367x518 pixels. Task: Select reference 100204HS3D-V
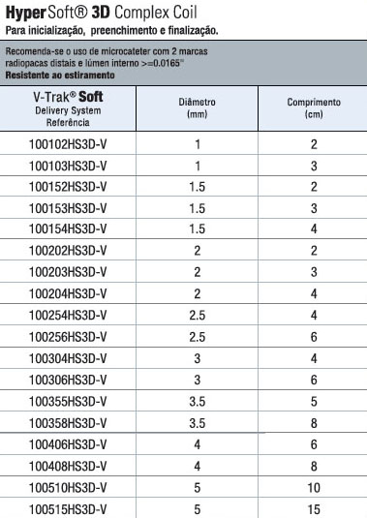pyautogui.click(x=68, y=293)
